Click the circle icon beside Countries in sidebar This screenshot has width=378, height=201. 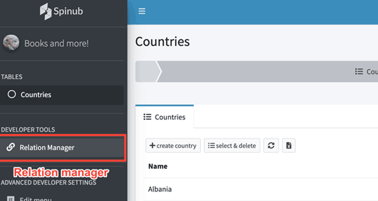tap(12, 94)
